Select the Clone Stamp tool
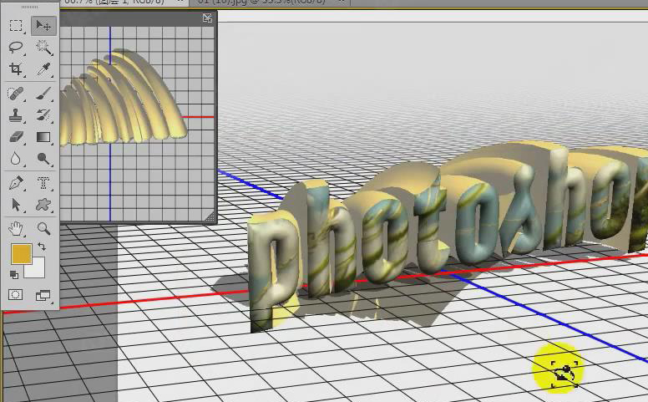 16,115
